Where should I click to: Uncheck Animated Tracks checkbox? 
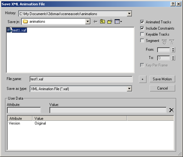(142, 22)
